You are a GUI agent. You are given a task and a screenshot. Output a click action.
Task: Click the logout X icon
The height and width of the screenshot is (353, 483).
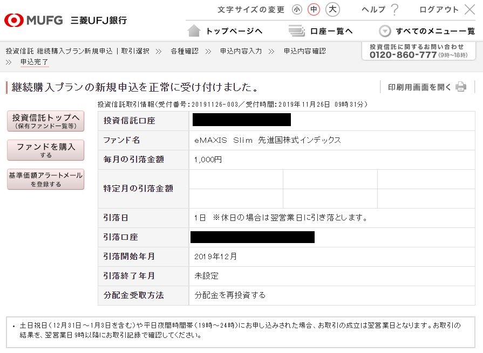(x=470, y=10)
